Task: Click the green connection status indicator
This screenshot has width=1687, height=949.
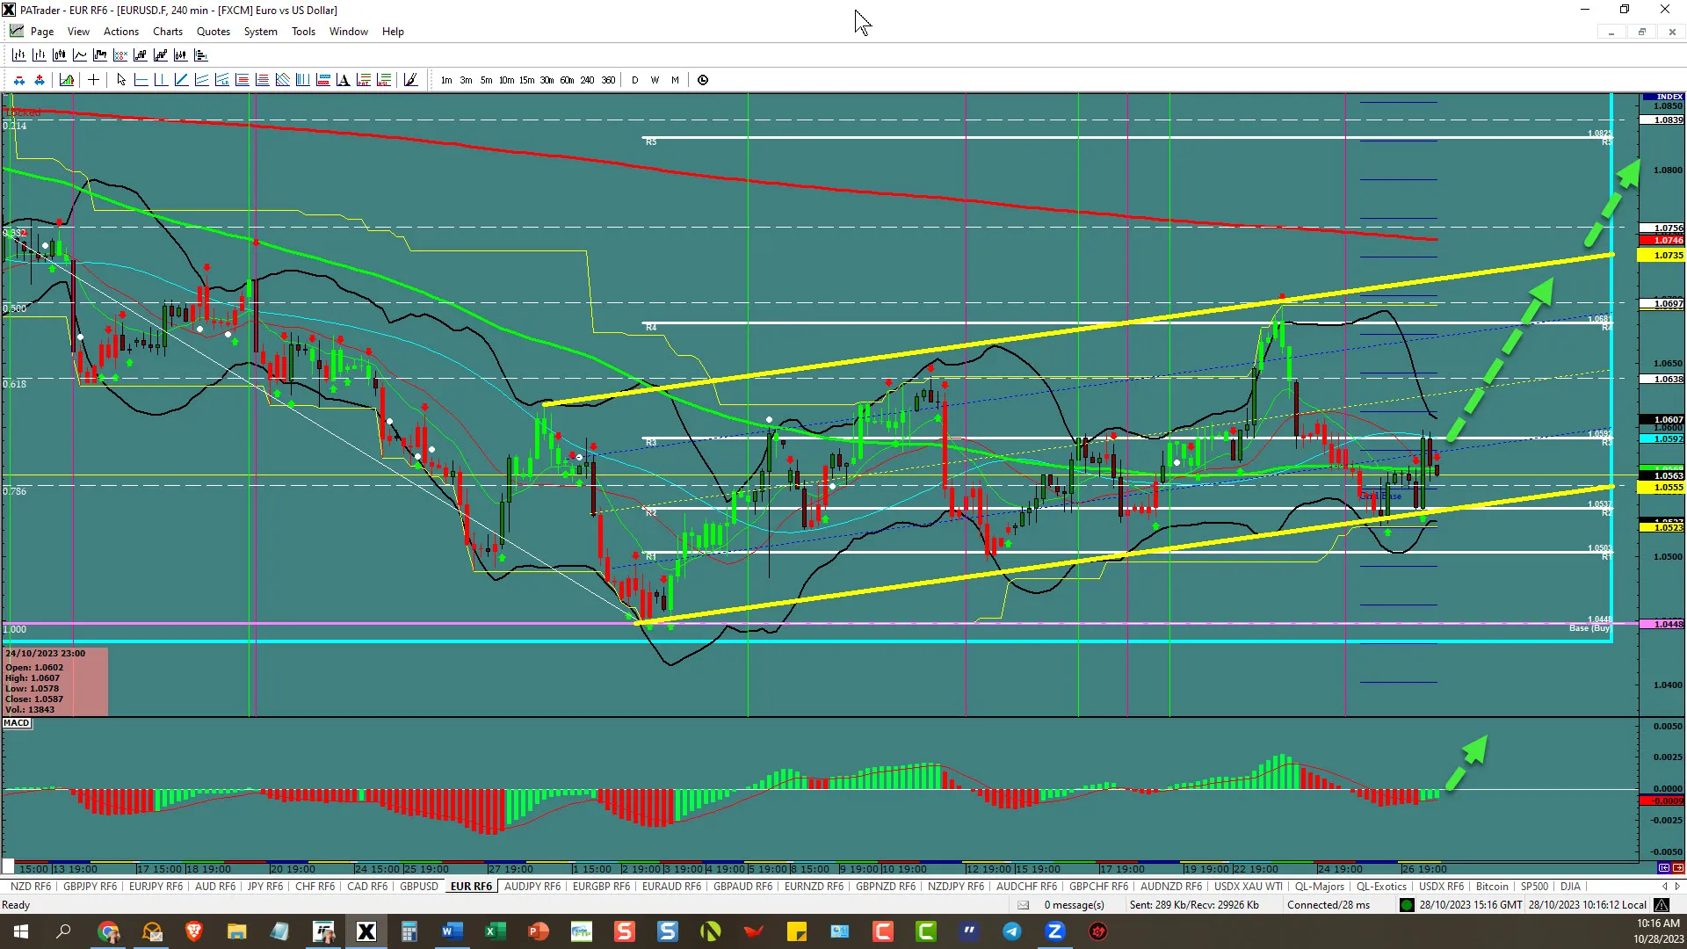Action: 1407,905
